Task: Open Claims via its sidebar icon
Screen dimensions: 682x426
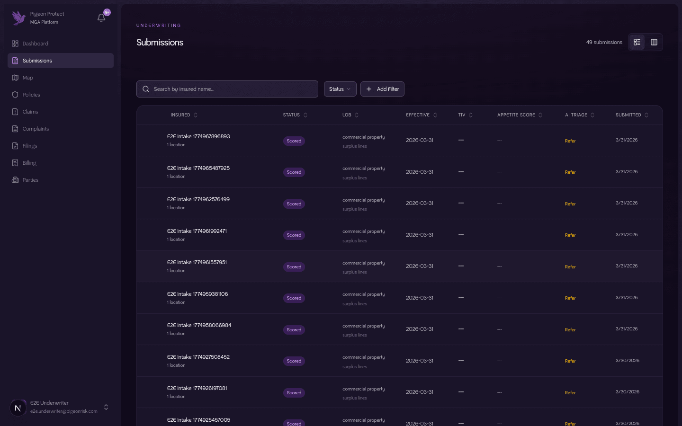Action: 15,112
